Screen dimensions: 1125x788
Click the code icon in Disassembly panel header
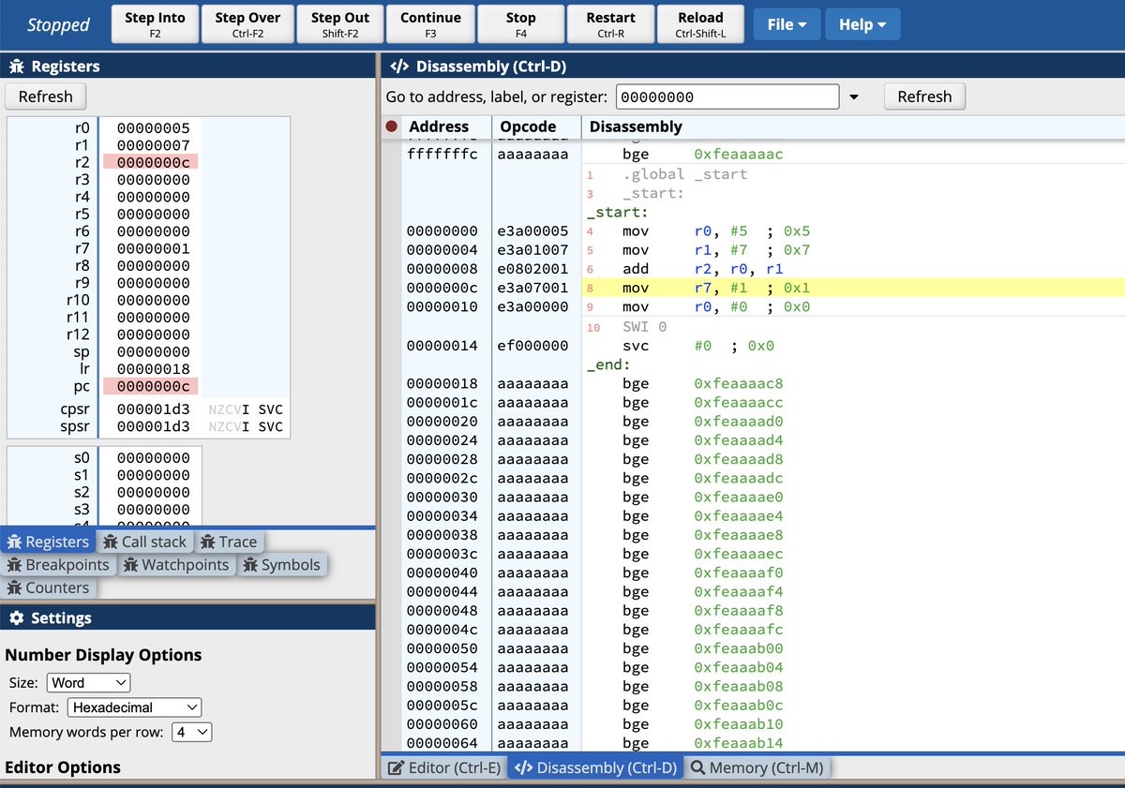398,67
